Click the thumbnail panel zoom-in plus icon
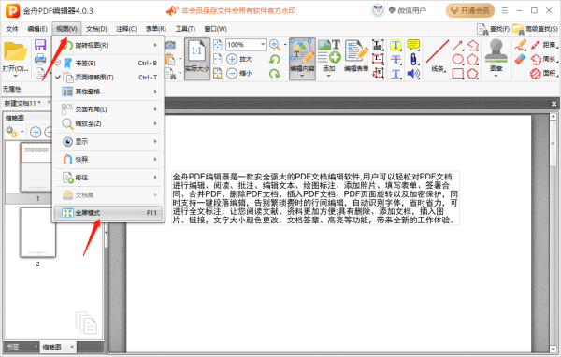The height and width of the screenshot is (357, 561). pyautogui.click(x=36, y=132)
